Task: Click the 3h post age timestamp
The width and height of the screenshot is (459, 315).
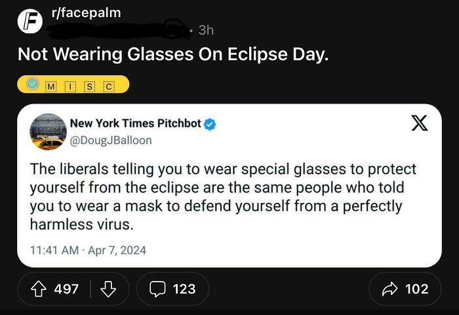Action: tap(205, 30)
